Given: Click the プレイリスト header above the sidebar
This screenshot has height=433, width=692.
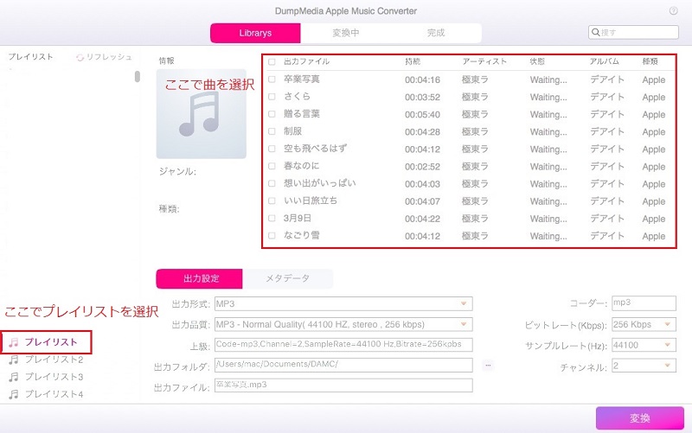Looking at the screenshot, I should [30, 57].
